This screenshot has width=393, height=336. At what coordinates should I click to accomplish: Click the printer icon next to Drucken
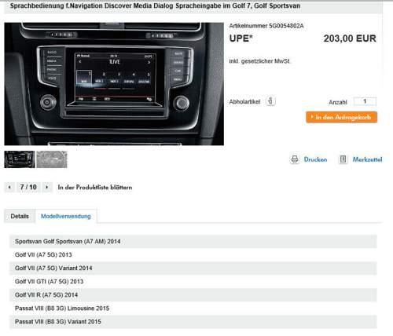coord(295,159)
